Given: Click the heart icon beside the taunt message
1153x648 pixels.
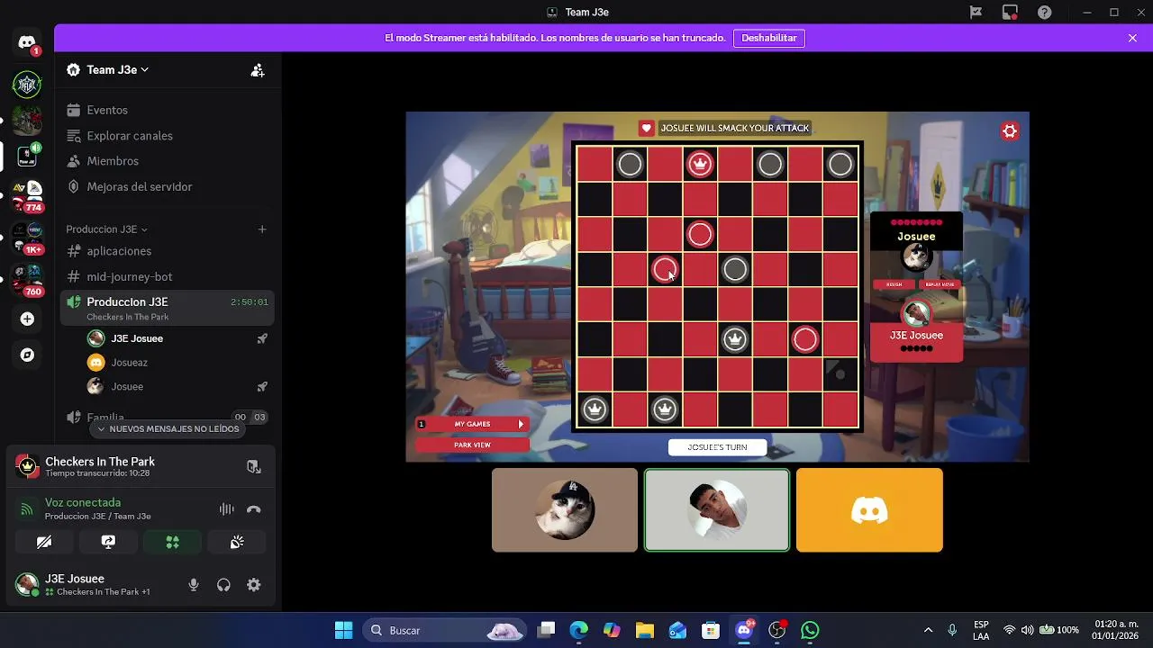Looking at the screenshot, I should click(x=646, y=128).
